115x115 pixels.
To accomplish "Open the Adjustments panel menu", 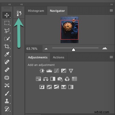I will (x=111, y=57).
